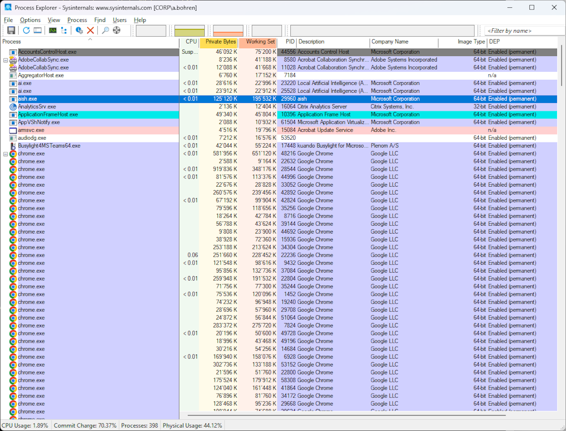Select the AggregatorHost.exe row

pos(278,76)
